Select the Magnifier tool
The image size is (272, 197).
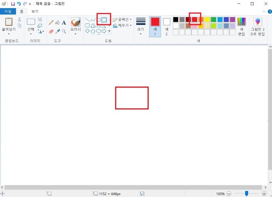pos(64,31)
